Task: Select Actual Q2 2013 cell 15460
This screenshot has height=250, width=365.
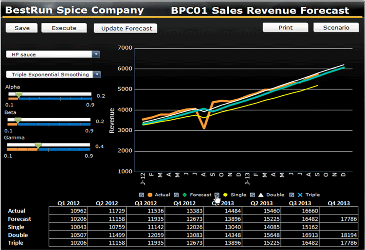Action: click(261, 211)
